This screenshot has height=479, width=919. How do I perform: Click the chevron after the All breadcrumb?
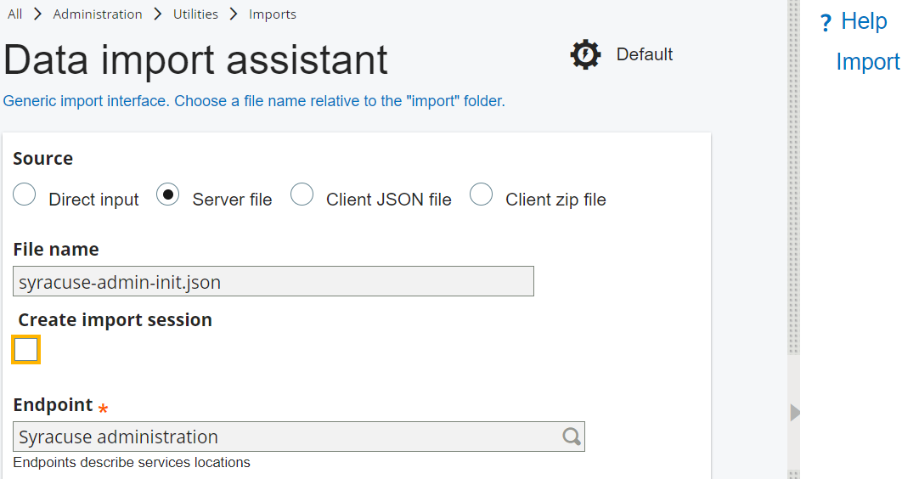pos(37,14)
